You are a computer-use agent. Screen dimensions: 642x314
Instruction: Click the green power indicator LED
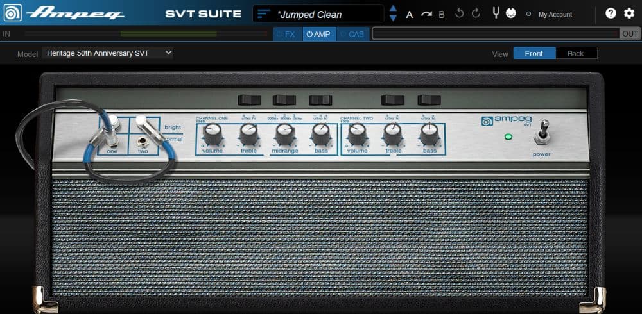508,136
